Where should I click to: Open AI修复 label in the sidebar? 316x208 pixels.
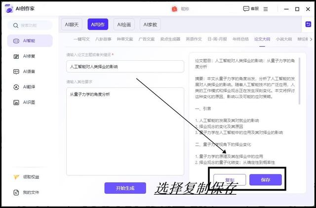click(29, 56)
